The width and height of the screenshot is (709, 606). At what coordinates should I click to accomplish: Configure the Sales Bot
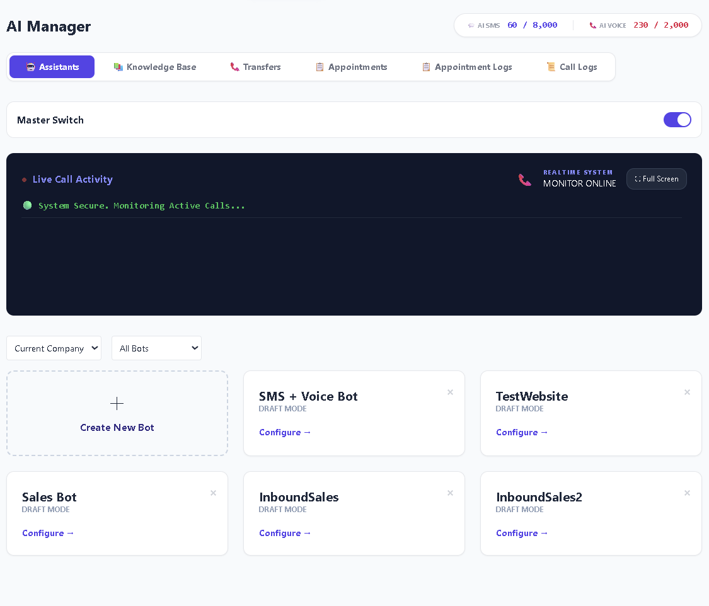click(x=48, y=534)
